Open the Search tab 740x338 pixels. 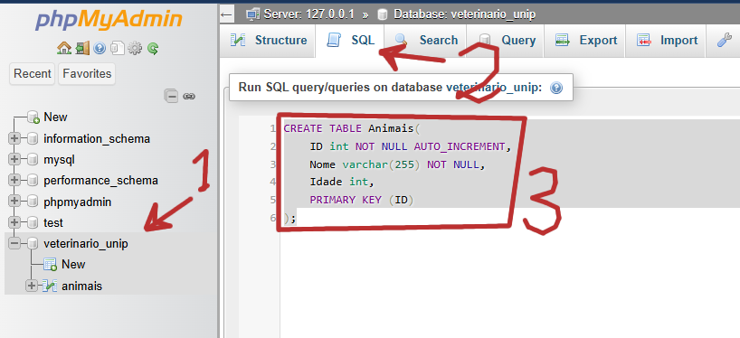click(426, 41)
